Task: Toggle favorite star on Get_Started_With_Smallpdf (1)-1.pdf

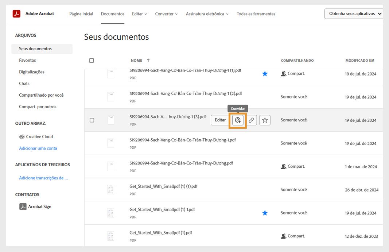Action: click(x=265, y=213)
